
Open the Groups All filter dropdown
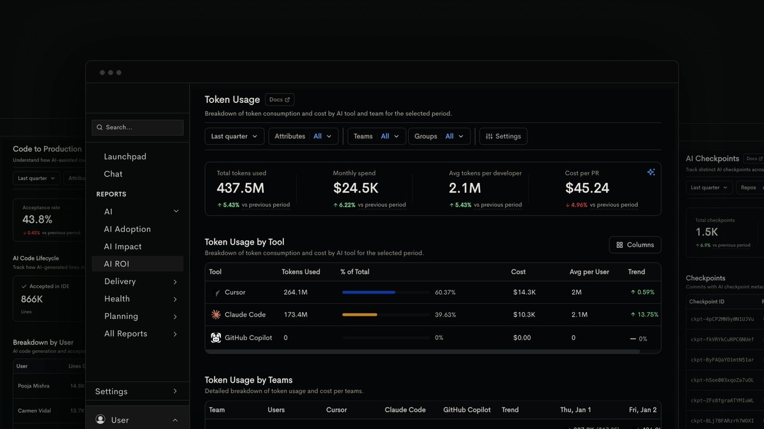pyautogui.click(x=439, y=136)
